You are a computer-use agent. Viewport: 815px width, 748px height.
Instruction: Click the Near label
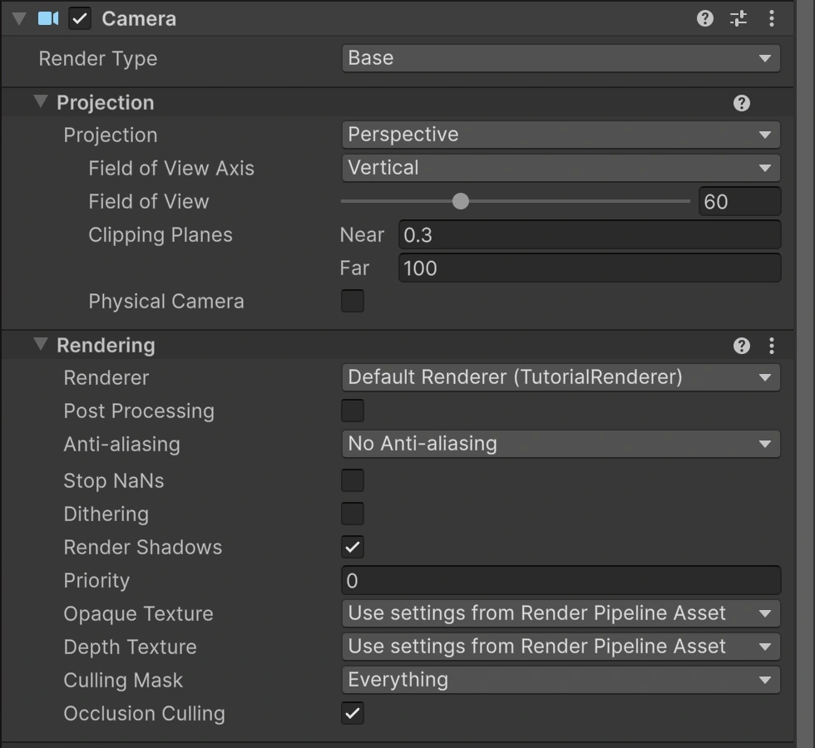click(362, 234)
